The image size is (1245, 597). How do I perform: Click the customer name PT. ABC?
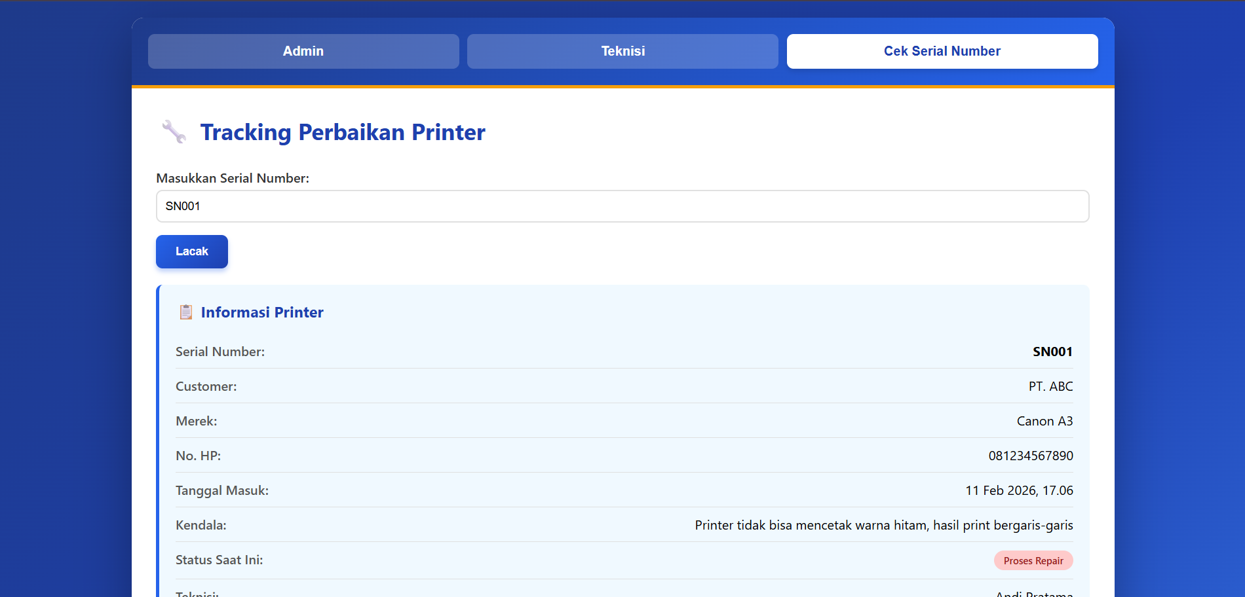coord(1050,386)
